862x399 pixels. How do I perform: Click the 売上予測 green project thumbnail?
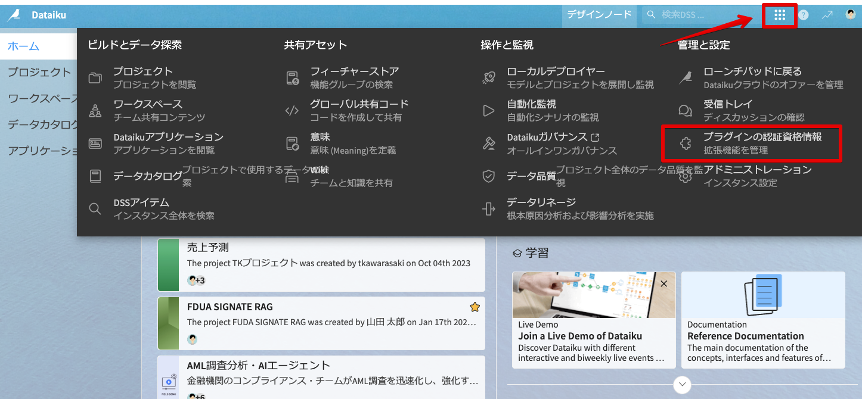point(168,264)
